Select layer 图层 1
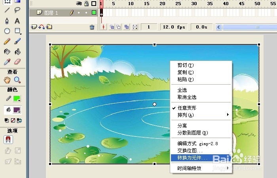Image resolution: width=277 pixels, height=178 pixels. [51, 13]
